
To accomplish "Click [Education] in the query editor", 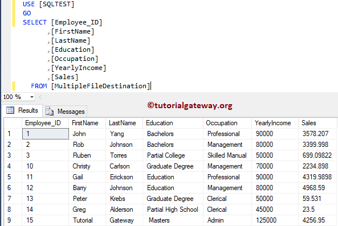I will [72, 50].
